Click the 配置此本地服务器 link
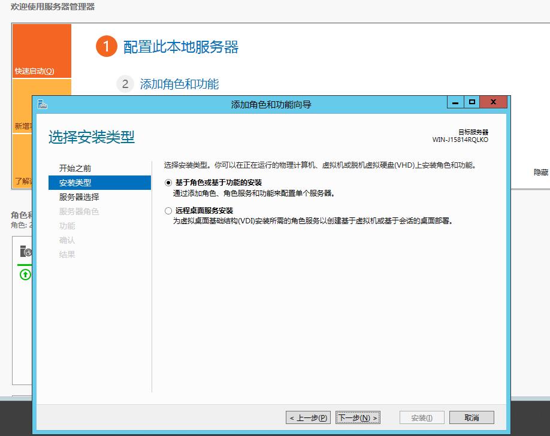 coord(181,47)
